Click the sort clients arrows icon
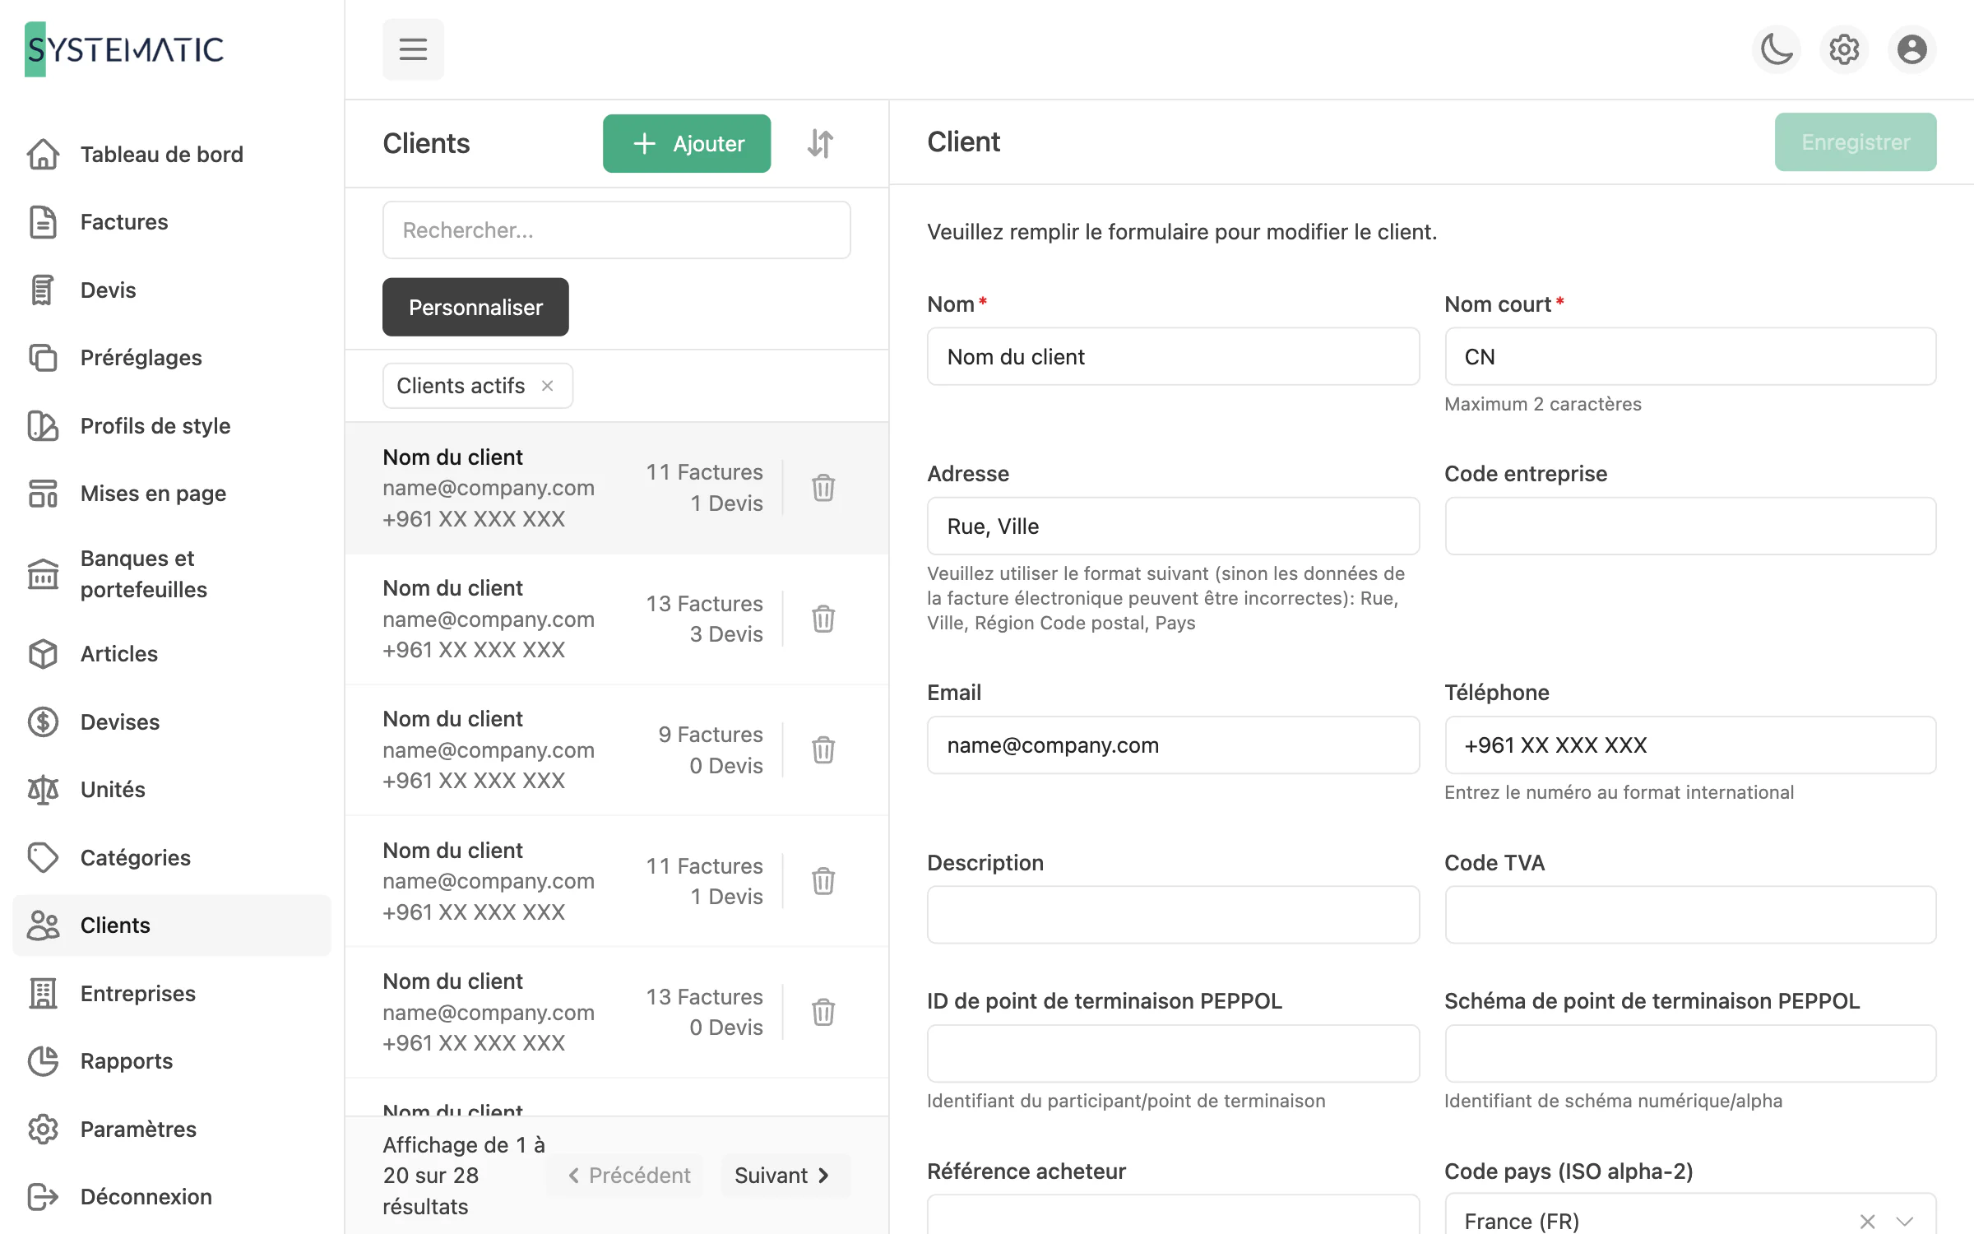1974x1234 pixels. tap(820, 143)
